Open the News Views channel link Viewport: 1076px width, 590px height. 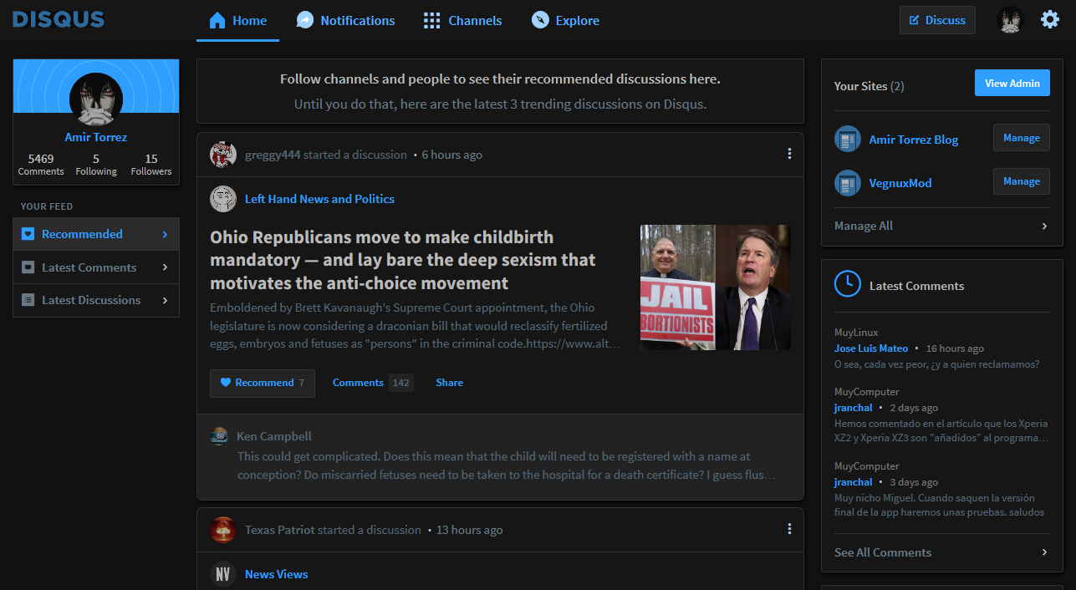point(276,574)
